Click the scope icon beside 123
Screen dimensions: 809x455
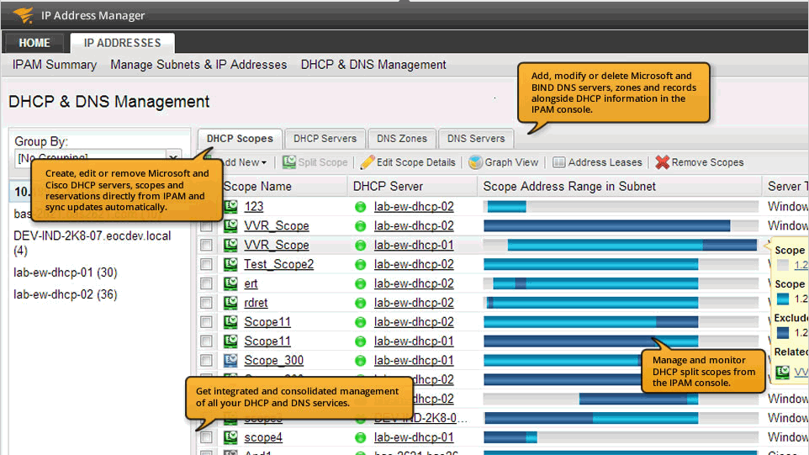pyautogui.click(x=230, y=206)
